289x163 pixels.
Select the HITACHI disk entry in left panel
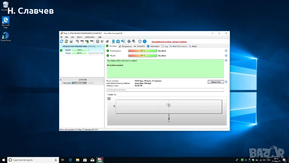74,46
